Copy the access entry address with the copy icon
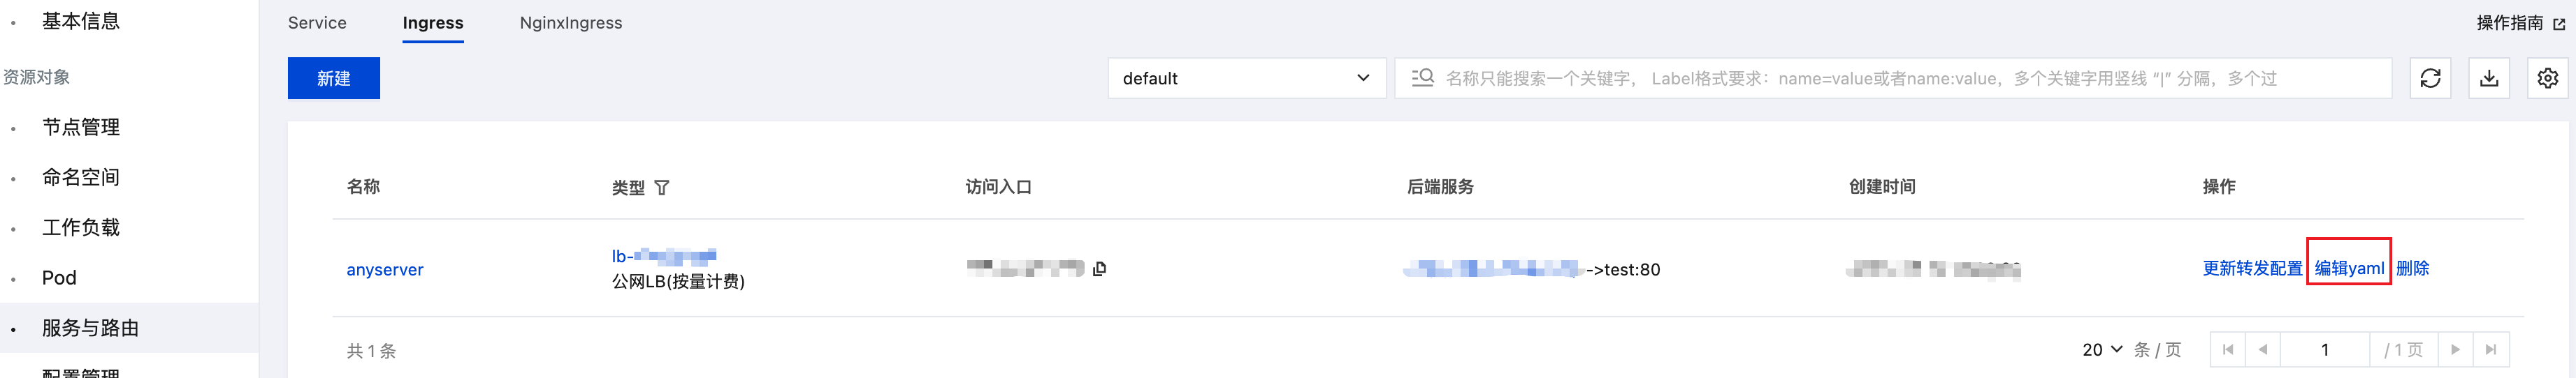 click(x=1100, y=269)
